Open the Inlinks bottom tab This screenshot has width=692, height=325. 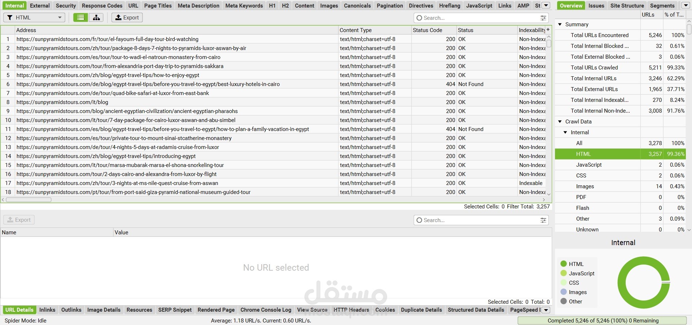[47, 310]
